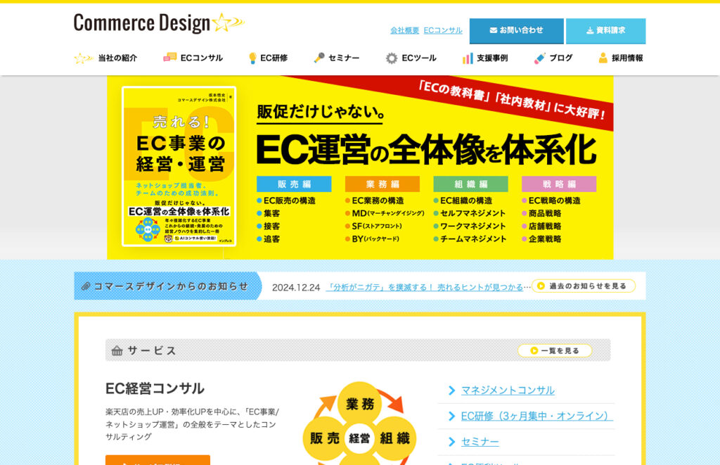The width and height of the screenshot is (720, 465).
Task: Click the 資料請求 download button
Action: pos(605,31)
